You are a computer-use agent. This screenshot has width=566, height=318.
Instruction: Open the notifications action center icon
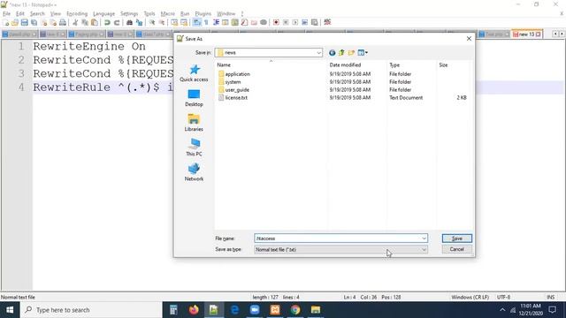tap(552, 310)
